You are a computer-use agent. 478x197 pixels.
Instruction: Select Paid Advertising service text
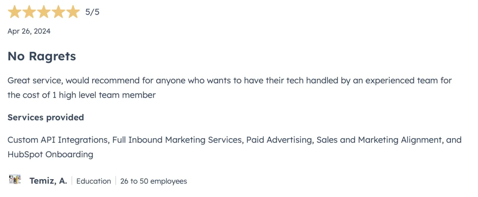coord(279,140)
